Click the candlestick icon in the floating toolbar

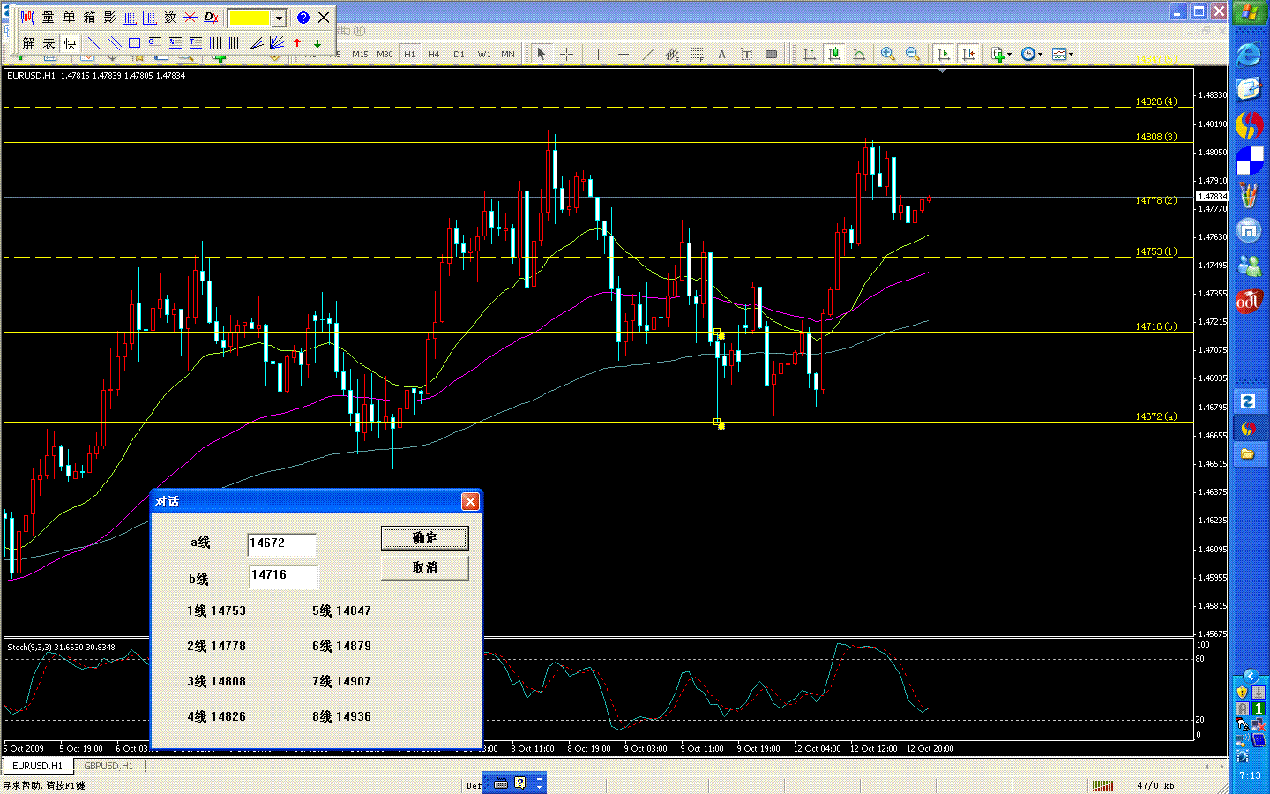(x=28, y=18)
